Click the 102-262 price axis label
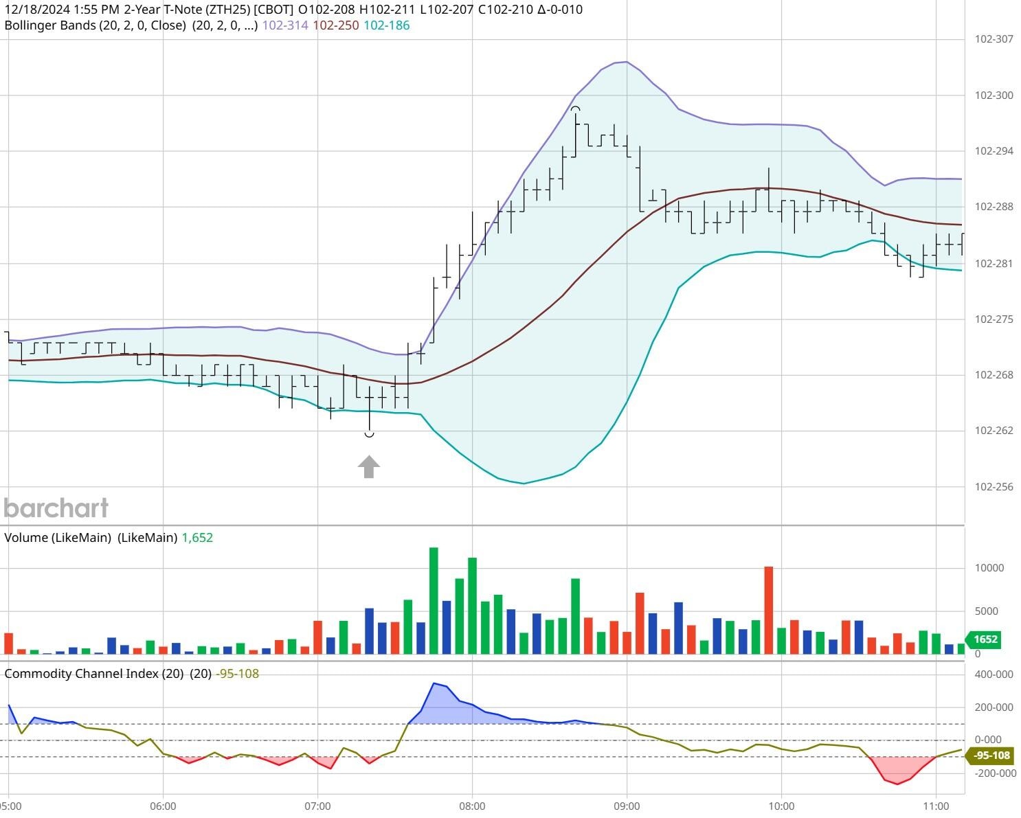 [x=994, y=431]
